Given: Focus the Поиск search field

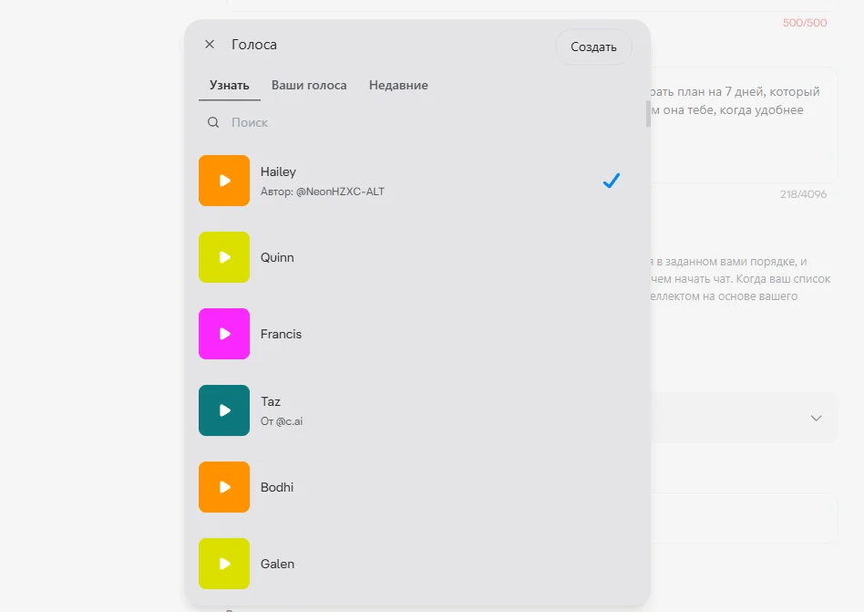Looking at the screenshot, I should (x=418, y=122).
